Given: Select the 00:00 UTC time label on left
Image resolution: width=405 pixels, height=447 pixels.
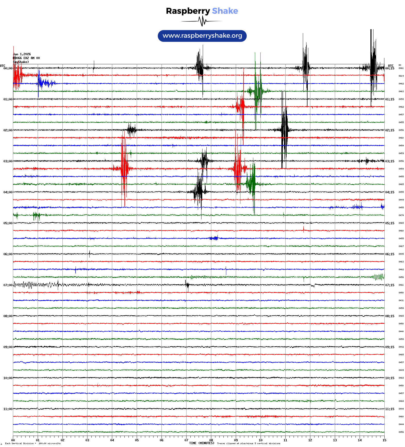Looking at the screenshot, I should coord(8,68).
